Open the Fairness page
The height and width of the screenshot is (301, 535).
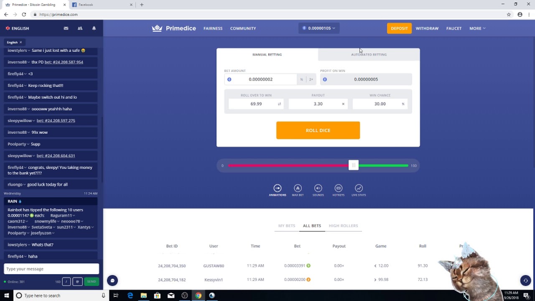pos(213,28)
